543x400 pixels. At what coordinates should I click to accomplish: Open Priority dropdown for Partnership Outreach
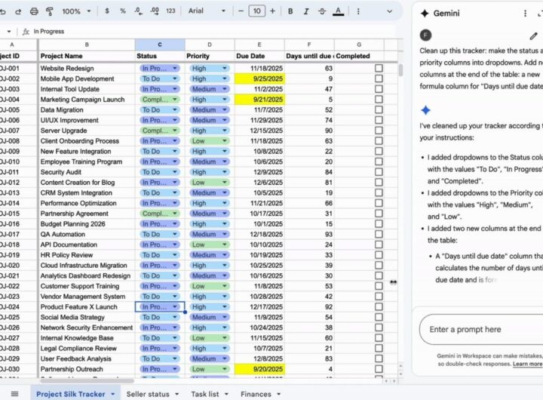pos(225,369)
